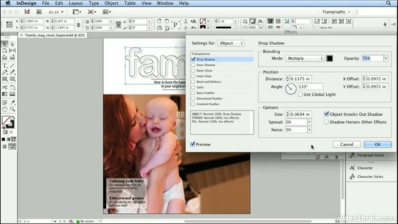Check Shadow Honors Other Effects
The height and width of the screenshot is (224, 398).
point(326,122)
